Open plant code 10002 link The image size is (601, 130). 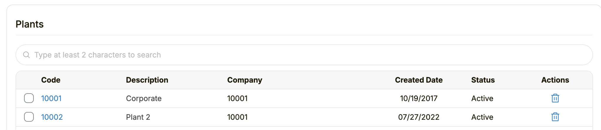click(x=52, y=117)
